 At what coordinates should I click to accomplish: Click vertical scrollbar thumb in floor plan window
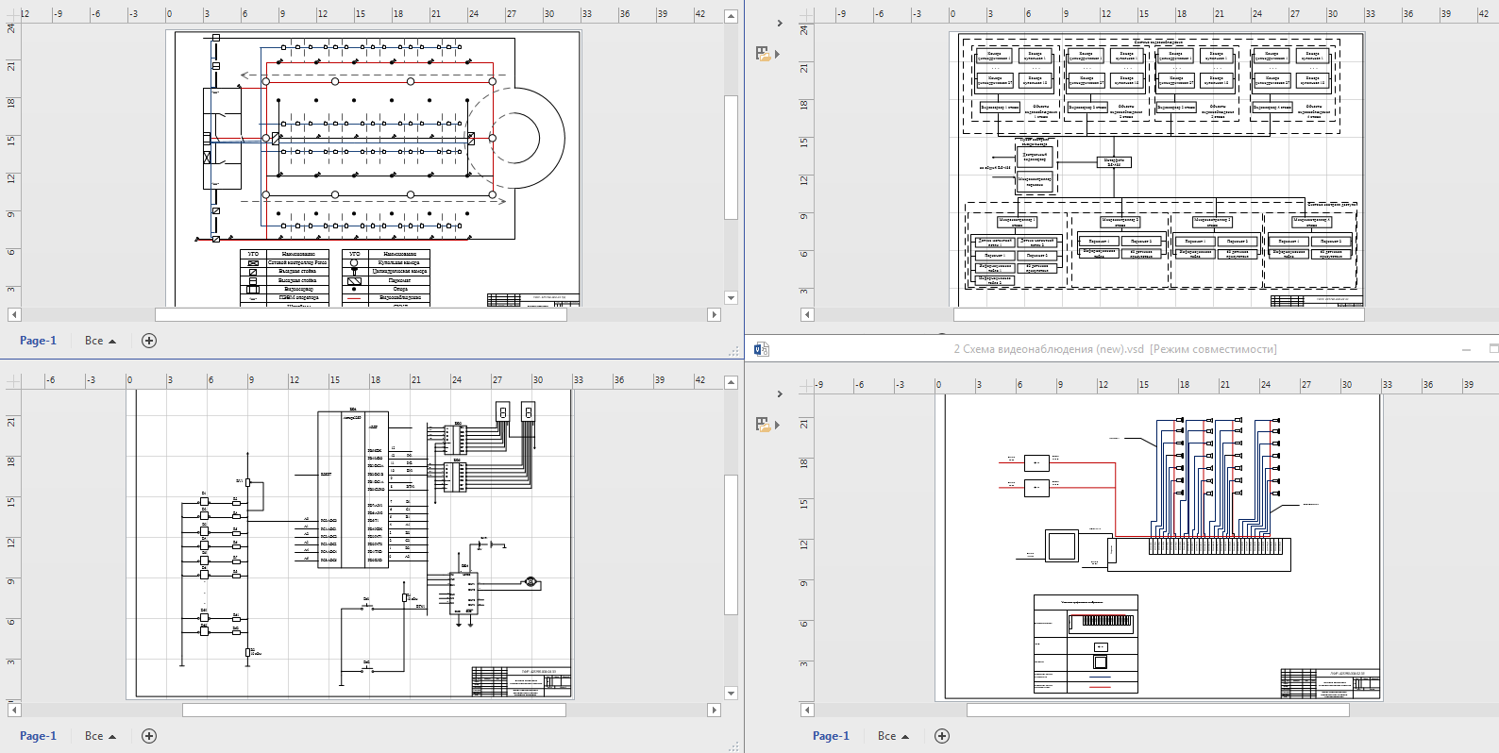(731, 158)
